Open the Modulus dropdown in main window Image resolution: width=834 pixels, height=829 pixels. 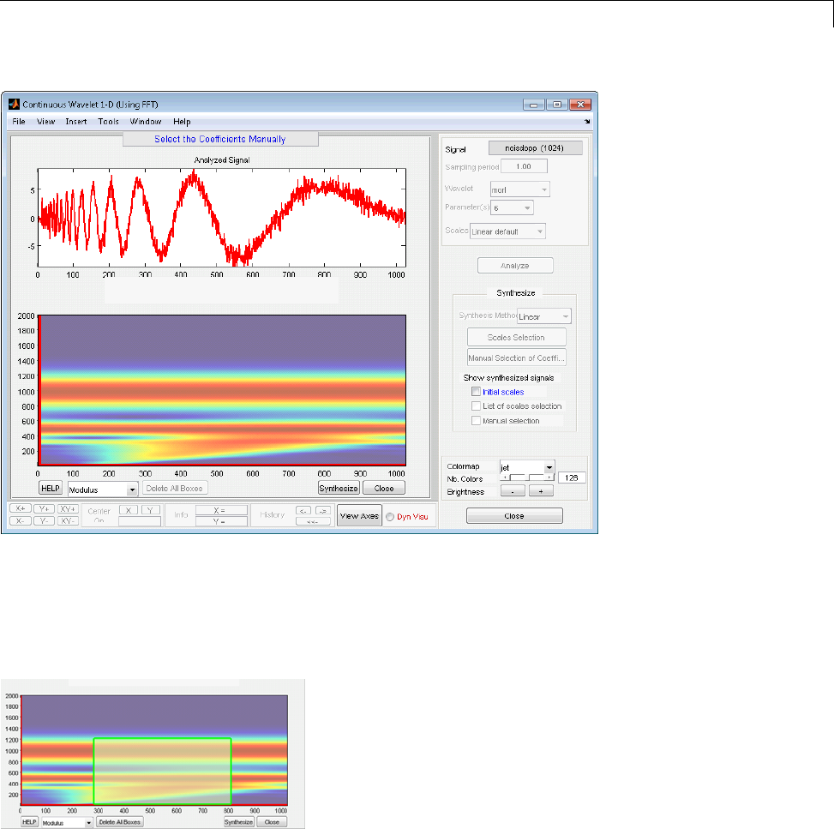point(103,489)
